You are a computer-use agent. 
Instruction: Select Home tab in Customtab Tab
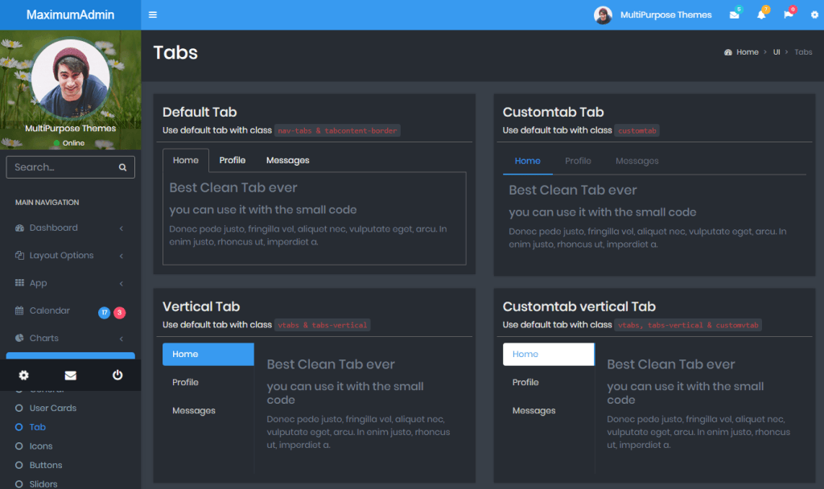(528, 161)
